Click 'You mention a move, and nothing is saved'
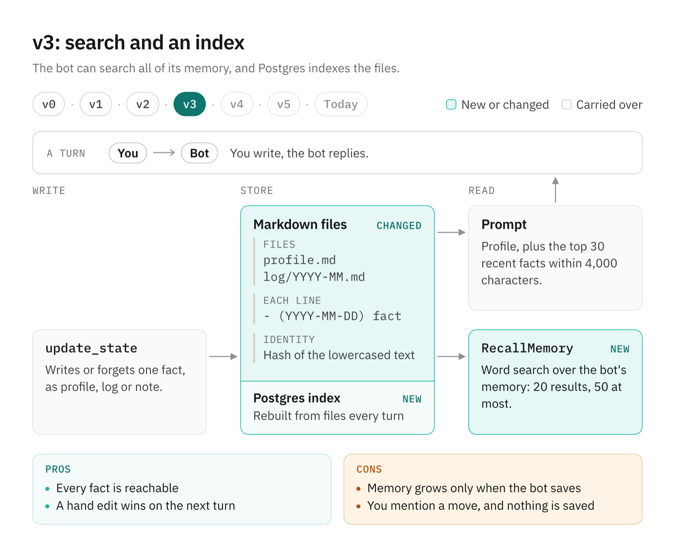Image resolution: width=675 pixels, height=555 pixels. click(481, 506)
